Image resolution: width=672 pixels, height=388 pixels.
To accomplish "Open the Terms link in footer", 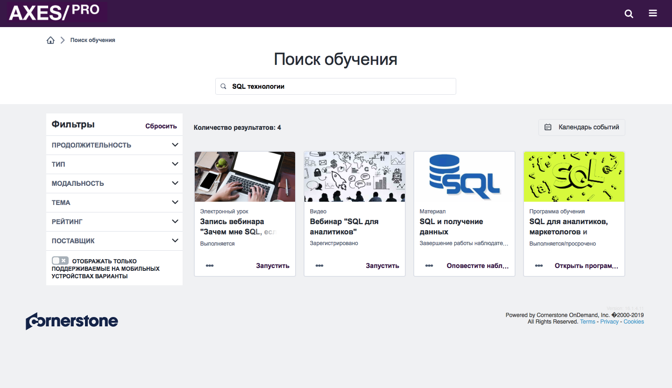I will click(x=587, y=322).
